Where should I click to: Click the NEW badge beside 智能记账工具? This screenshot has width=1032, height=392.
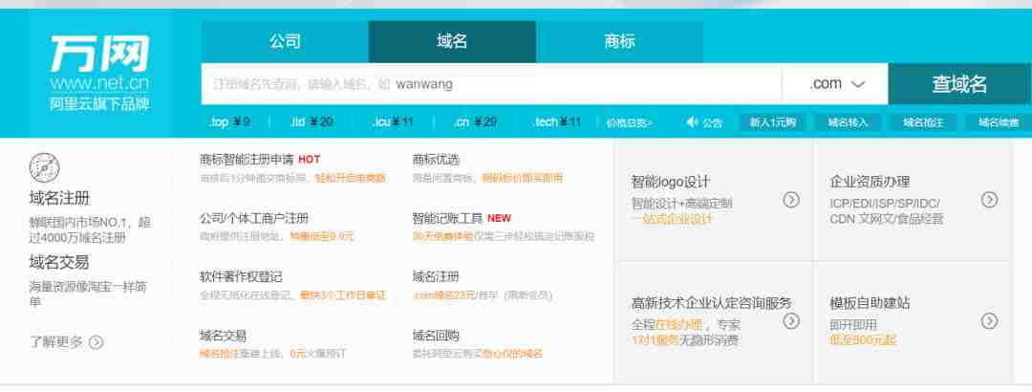click(500, 218)
